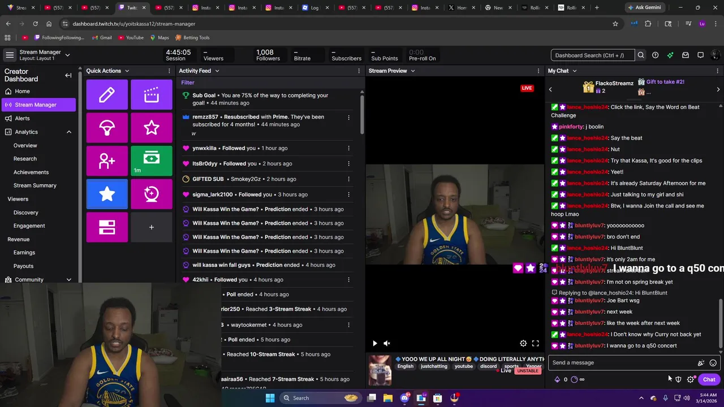
Task: Expand the Stream Preview panel dropdown
Action: coord(412,71)
